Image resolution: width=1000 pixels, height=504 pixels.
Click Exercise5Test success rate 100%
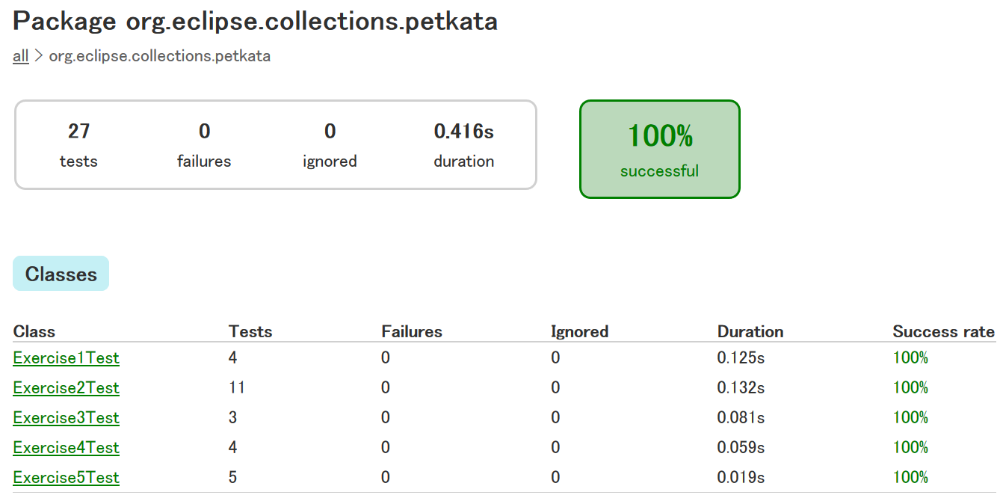coord(910,478)
